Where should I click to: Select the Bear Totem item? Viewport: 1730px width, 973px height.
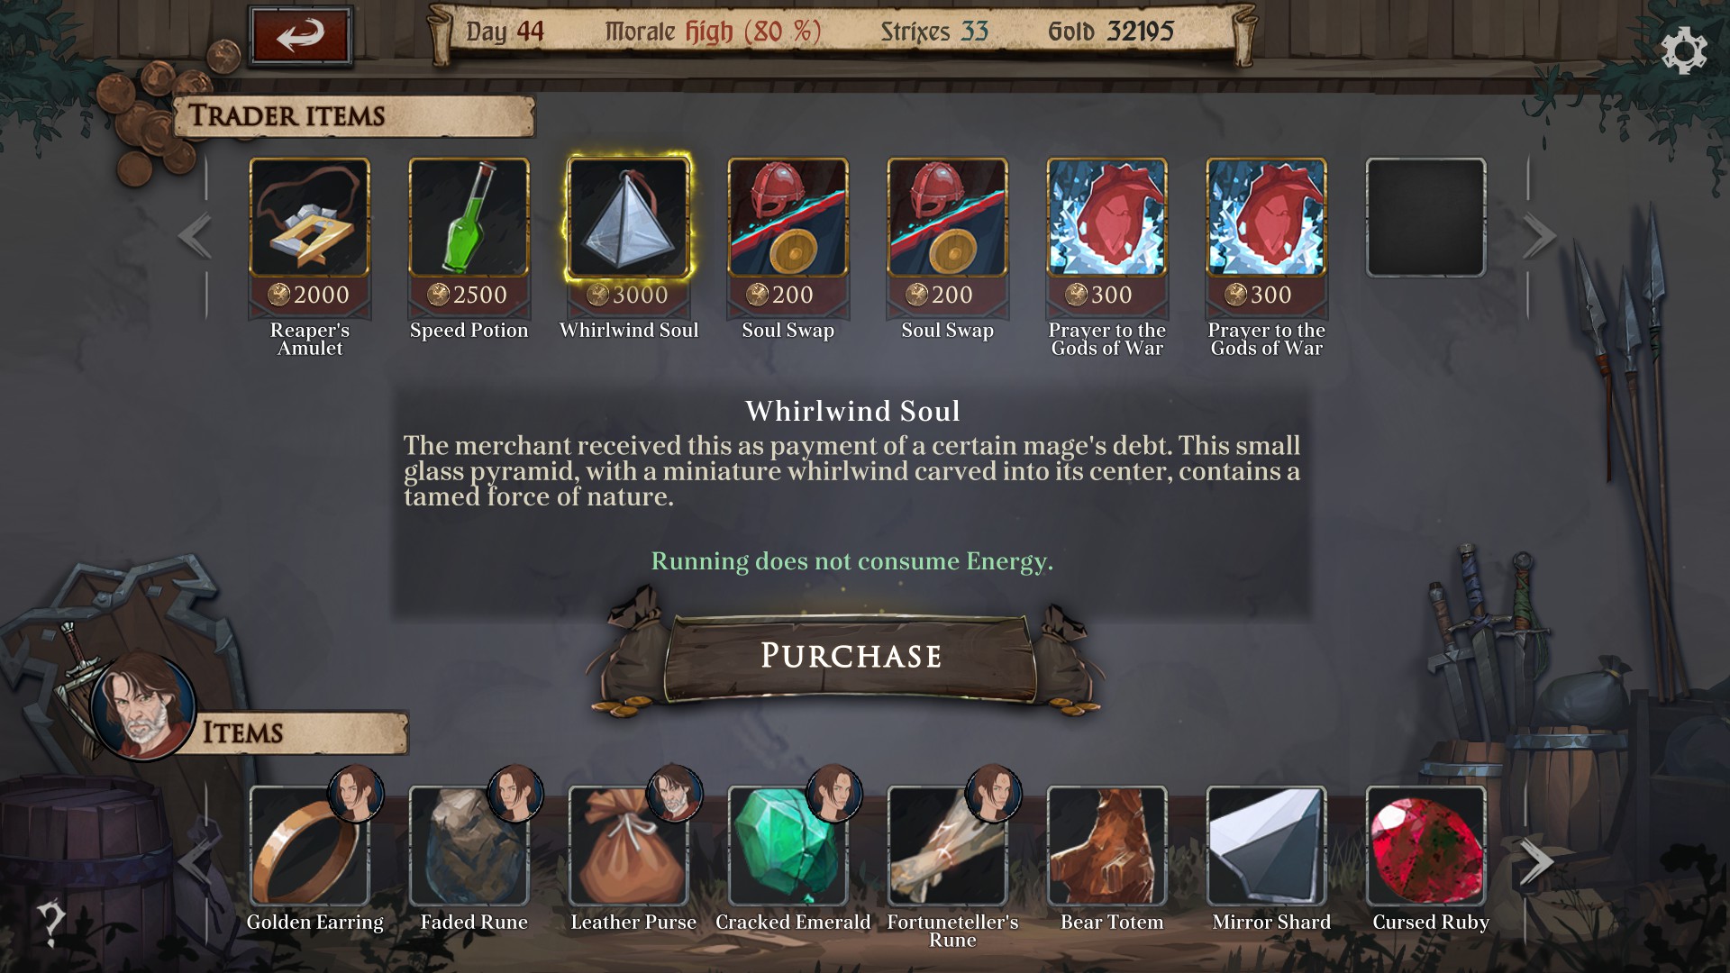(1106, 846)
